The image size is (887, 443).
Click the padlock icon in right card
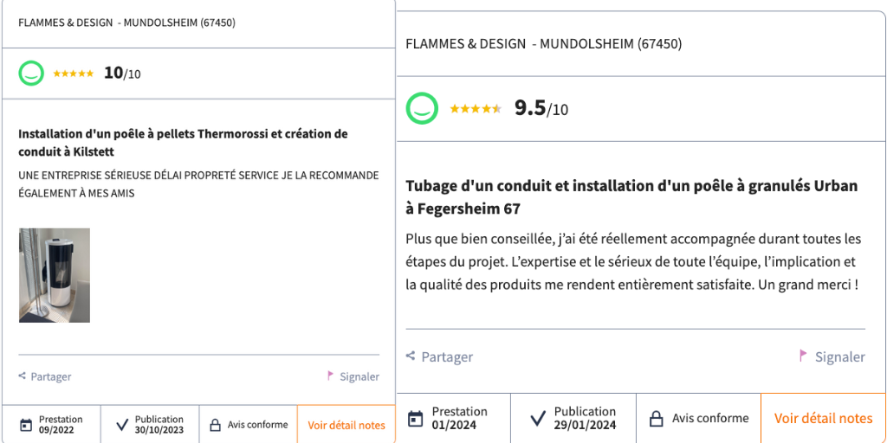(x=657, y=419)
